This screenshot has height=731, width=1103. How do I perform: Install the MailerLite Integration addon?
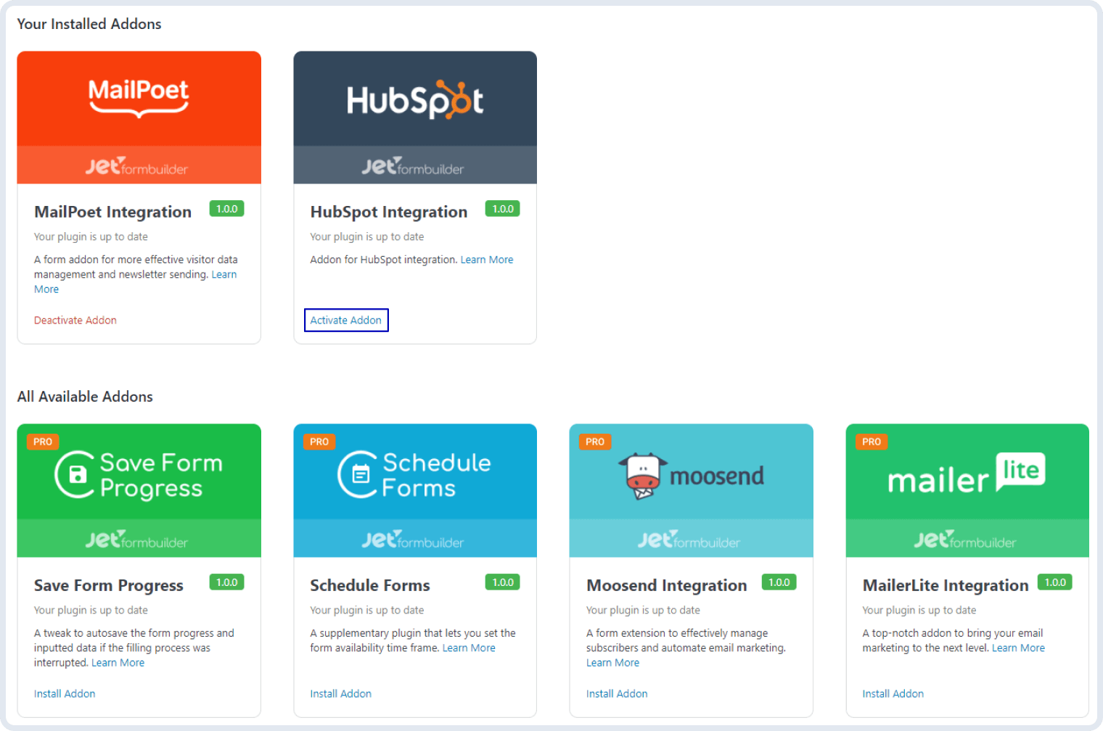click(x=893, y=693)
